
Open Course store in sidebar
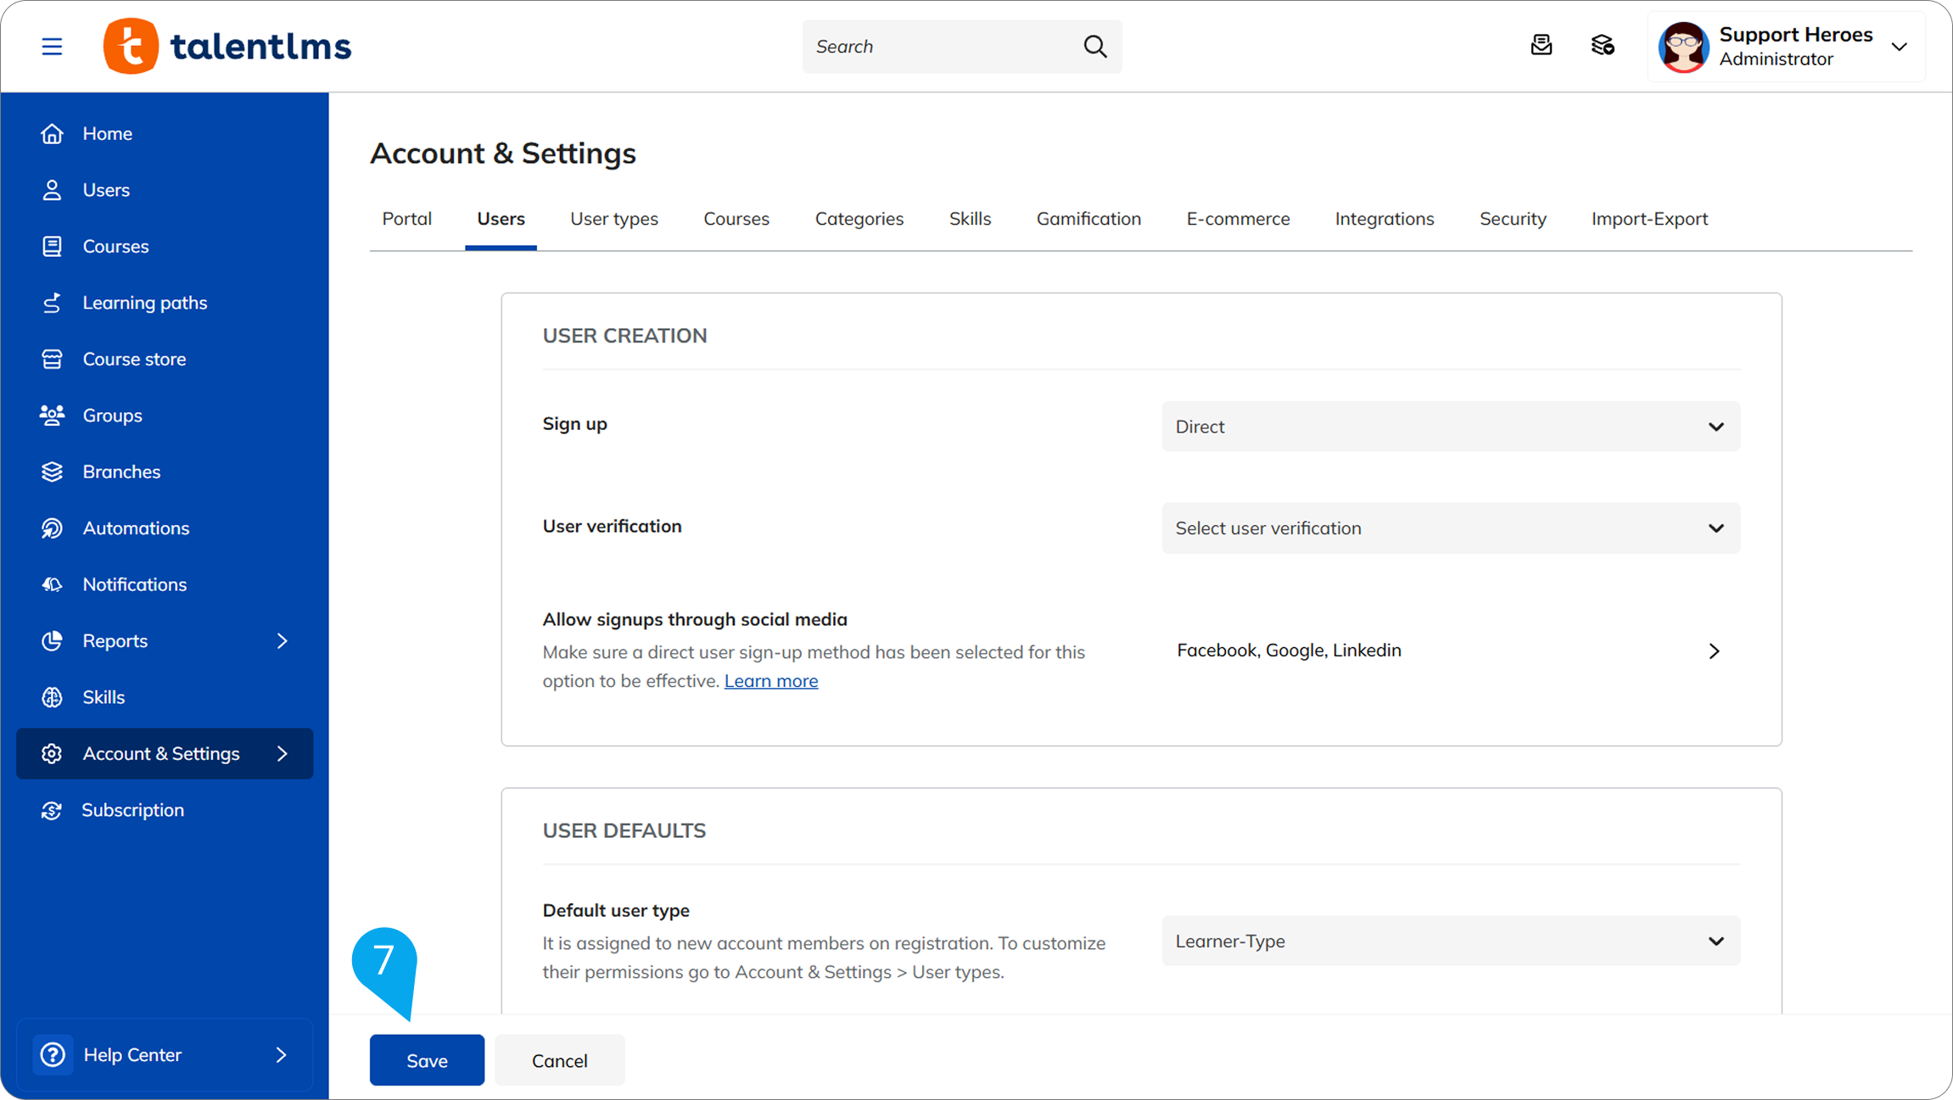[134, 360]
